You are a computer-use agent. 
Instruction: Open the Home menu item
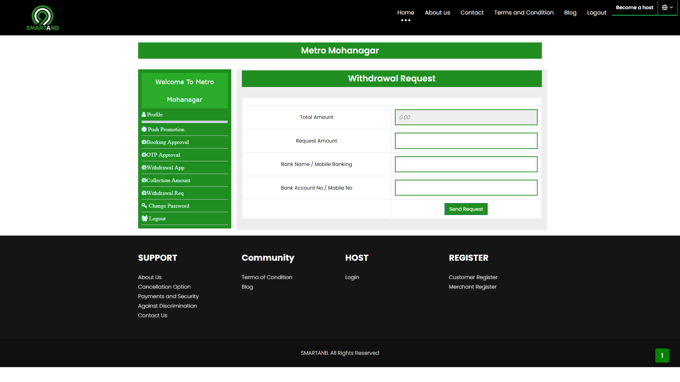(x=406, y=13)
